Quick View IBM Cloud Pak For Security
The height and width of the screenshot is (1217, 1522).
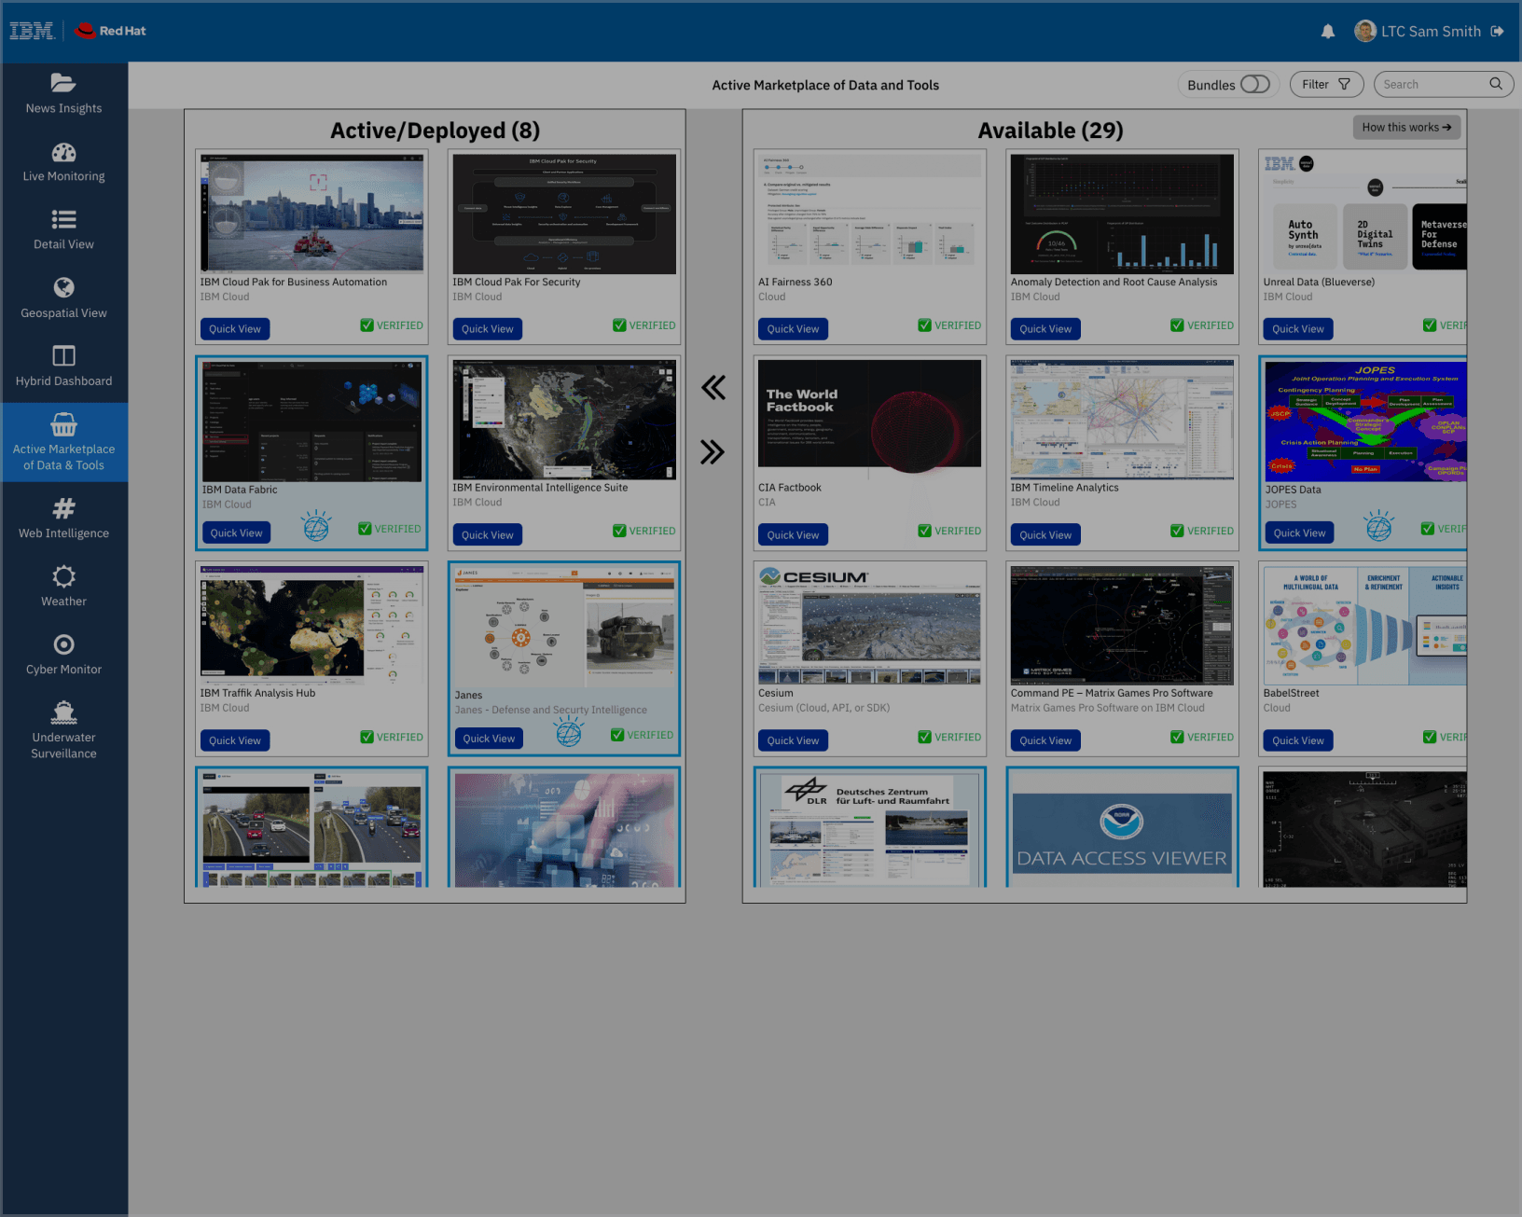click(488, 329)
